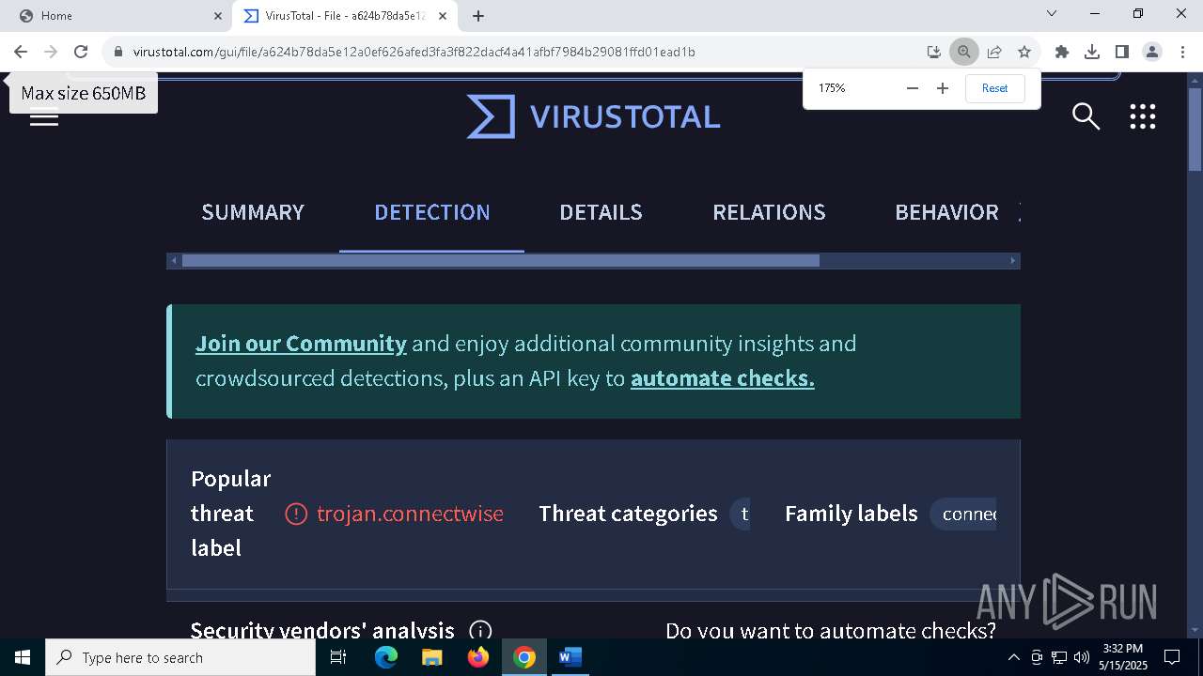The image size is (1203, 676).
Task: Open the Chrome downloads icon
Action: coord(1092,52)
